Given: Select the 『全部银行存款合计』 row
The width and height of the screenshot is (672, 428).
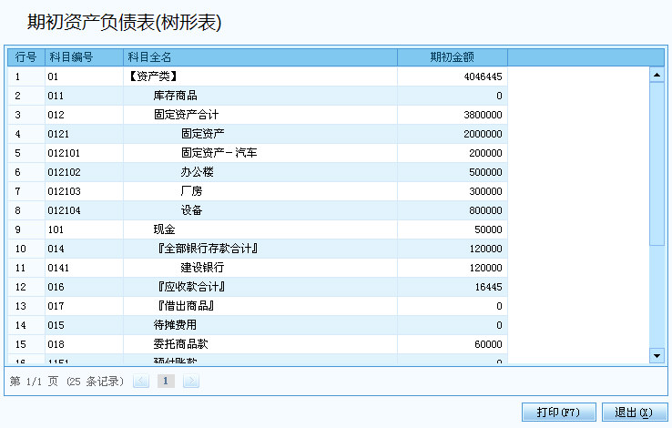Looking at the screenshot, I should tap(208, 249).
